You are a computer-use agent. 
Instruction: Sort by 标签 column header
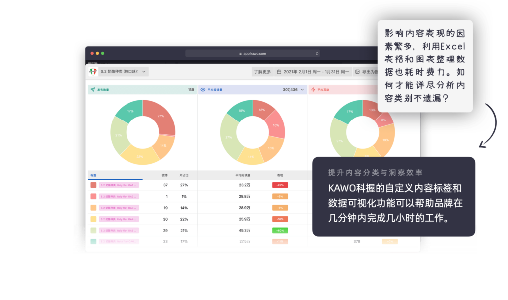point(93,175)
